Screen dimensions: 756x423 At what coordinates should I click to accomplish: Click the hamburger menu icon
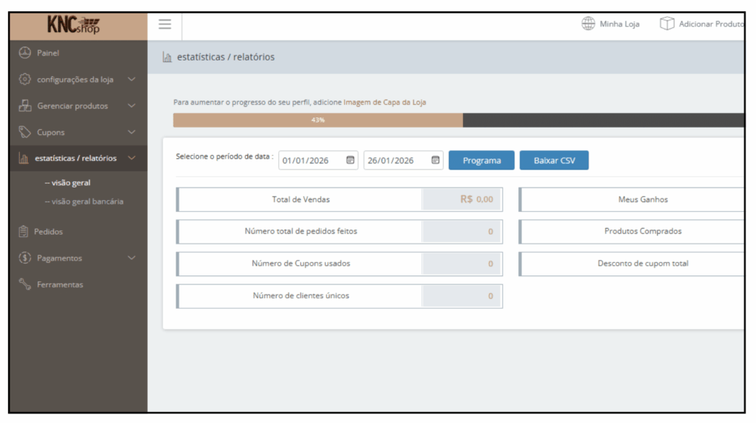coord(165,24)
